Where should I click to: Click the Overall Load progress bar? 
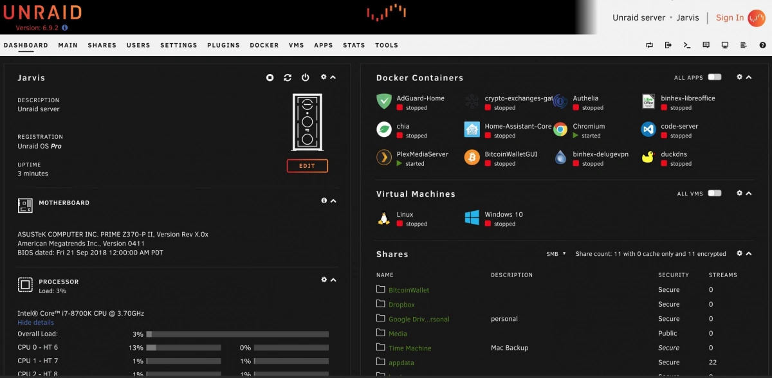click(x=237, y=334)
